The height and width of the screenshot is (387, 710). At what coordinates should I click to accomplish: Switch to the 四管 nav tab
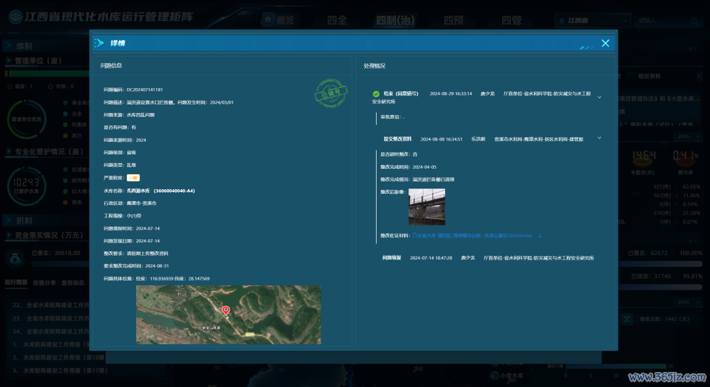coord(511,20)
